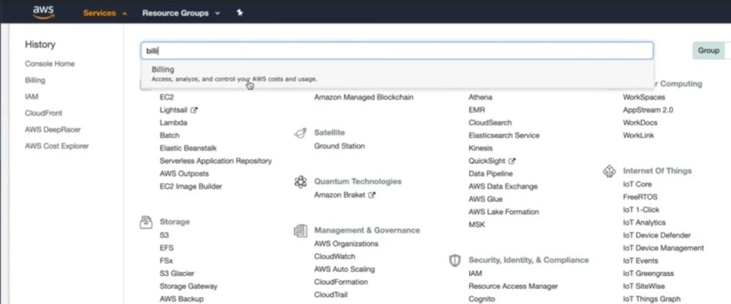Viewport: 731px width, 304px height.
Task: Open Resource Access Manager
Action: 513,286
